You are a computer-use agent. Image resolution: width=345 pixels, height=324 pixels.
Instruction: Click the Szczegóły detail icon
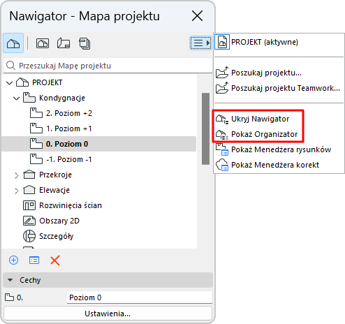click(x=29, y=236)
